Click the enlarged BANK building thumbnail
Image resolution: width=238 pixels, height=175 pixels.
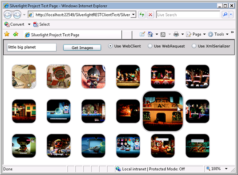[163, 111]
